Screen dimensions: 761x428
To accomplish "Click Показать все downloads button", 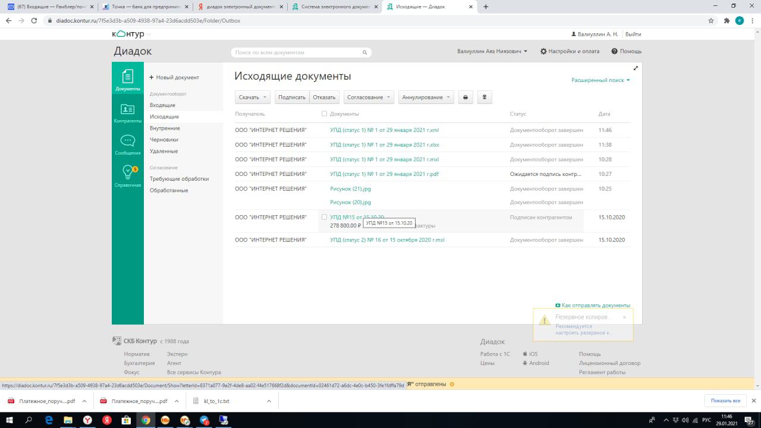I will pyautogui.click(x=725, y=401).
